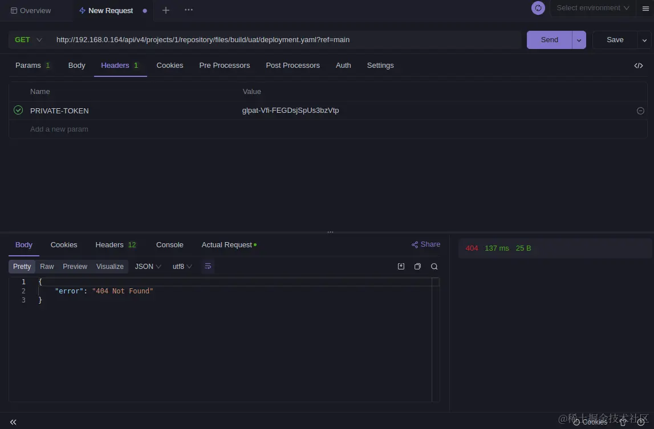Open the response Cookies tab
This screenshot has width=654, height=429.
64,245
